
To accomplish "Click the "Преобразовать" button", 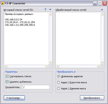I will (x=92, y=98).
